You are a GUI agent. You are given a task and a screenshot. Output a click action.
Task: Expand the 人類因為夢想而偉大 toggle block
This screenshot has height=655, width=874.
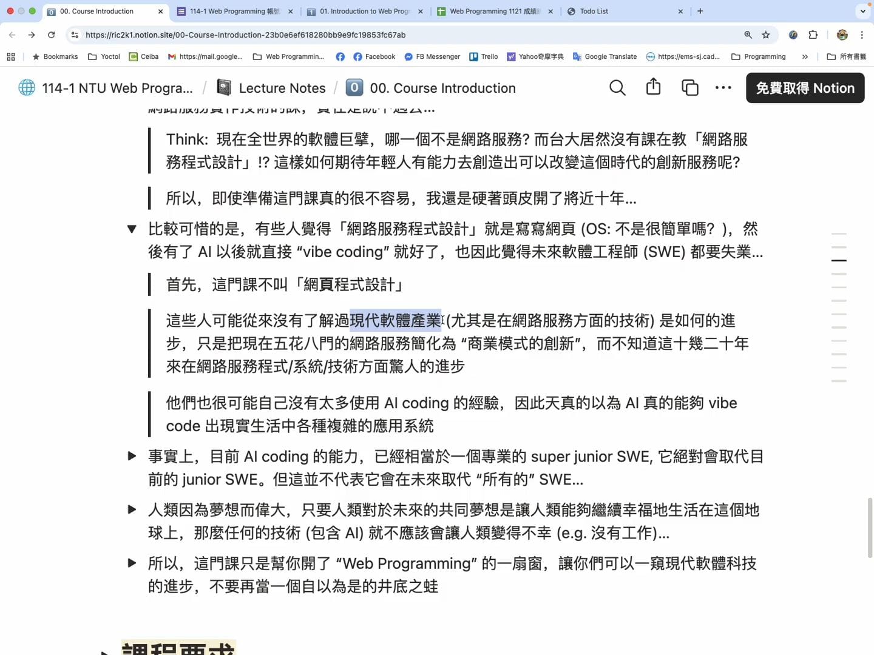(x=132, y=509)
